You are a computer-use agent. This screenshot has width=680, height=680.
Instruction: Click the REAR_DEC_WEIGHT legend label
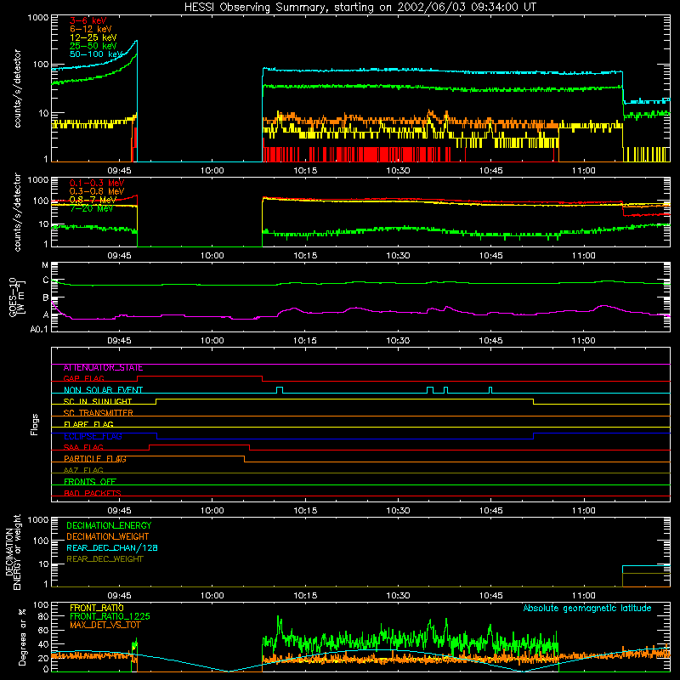(x=105, y=559)
